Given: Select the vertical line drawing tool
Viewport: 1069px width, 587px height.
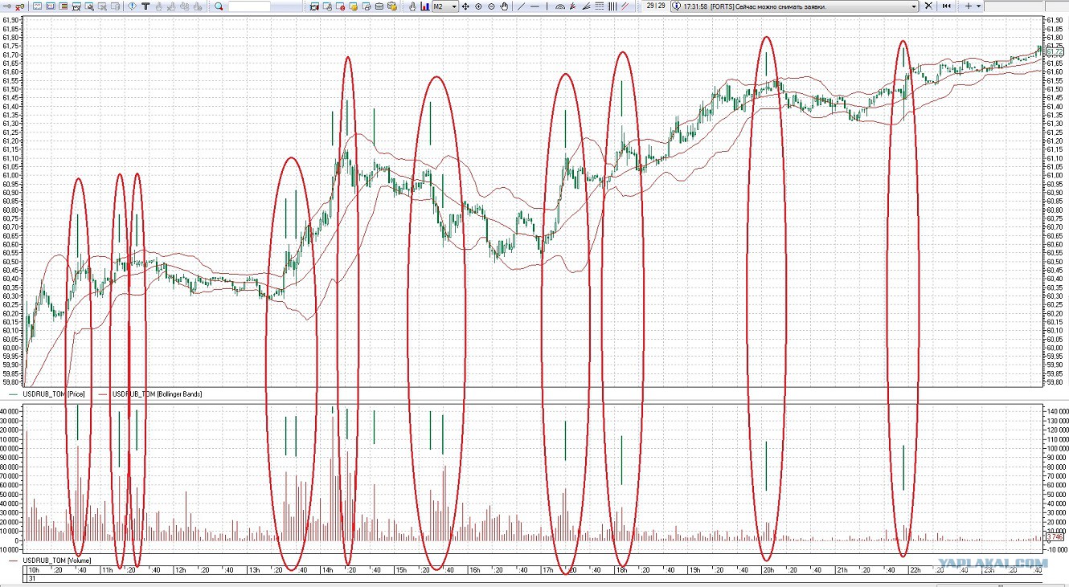Looking at the screenshot, I should (x=548, y=6).
